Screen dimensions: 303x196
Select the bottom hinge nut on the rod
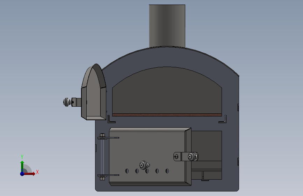coord(102,179)
